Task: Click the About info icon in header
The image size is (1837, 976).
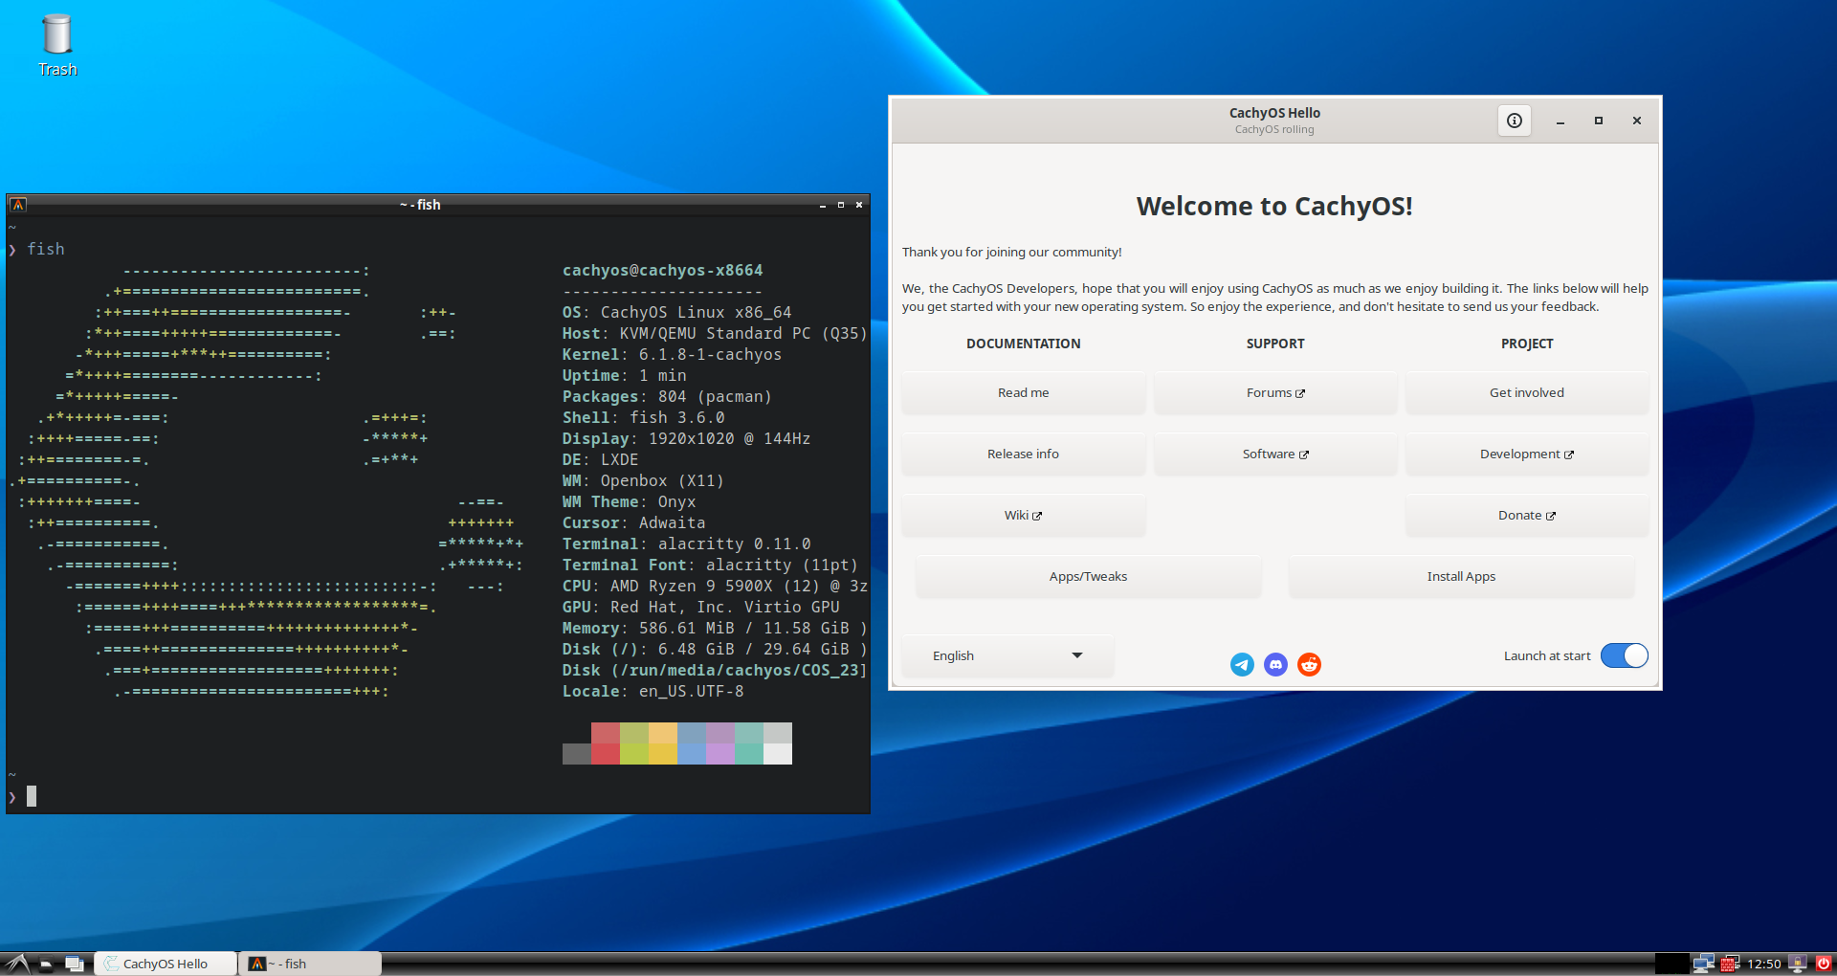Action: coord(1514,121)
